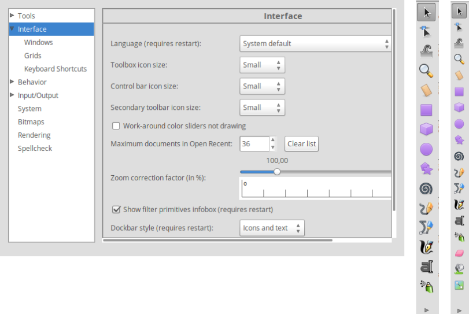Viewport: 469px width, 314px height.
Task: Open the Rendering preferences page
Action: [x=34, y=135]
